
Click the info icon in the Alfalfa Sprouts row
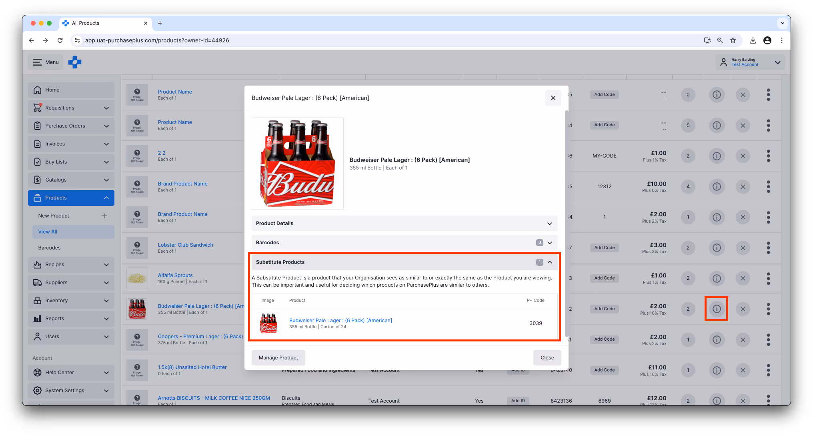[717, 278]
